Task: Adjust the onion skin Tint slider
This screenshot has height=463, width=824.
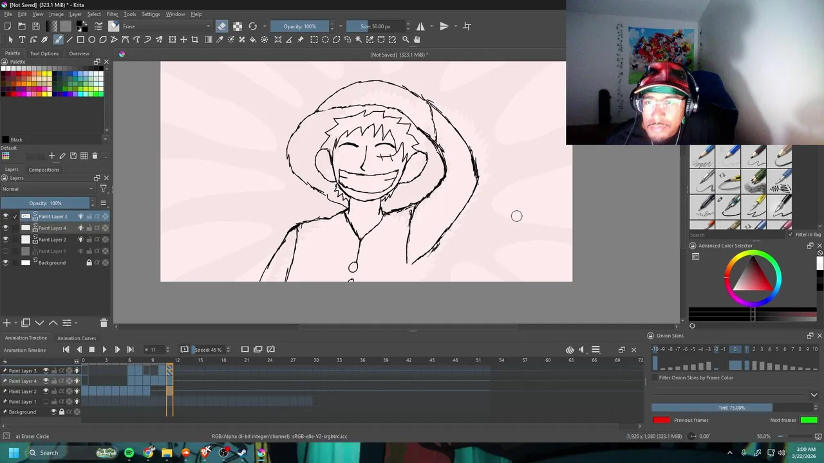Action: pos(732,408)
